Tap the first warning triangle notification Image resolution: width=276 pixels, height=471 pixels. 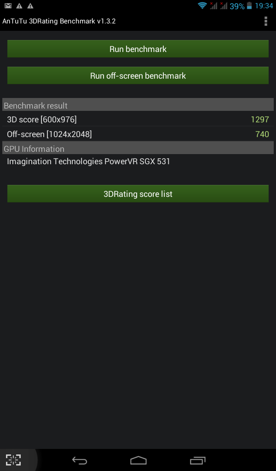(x=19, y=6)
